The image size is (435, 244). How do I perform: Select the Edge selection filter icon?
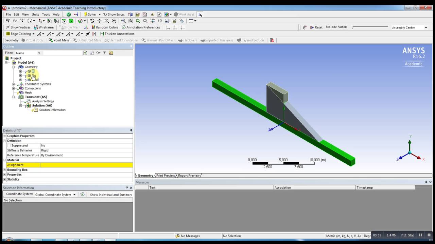coord(56,21)
